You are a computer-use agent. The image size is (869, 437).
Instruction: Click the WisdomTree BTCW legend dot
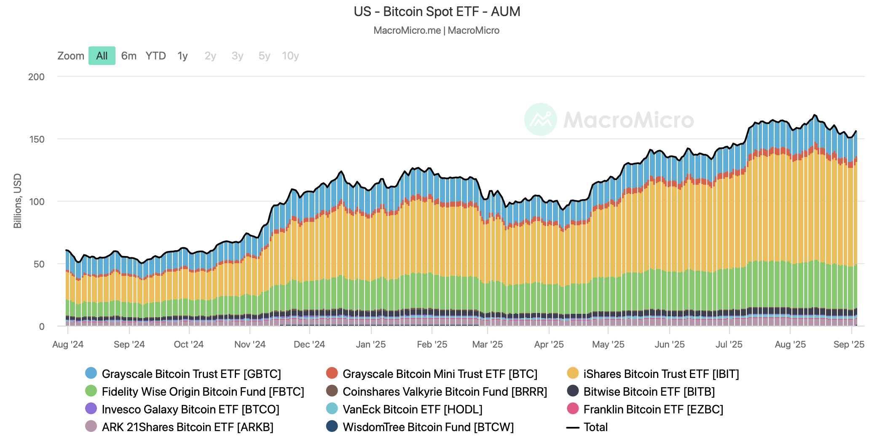(332, 426)
